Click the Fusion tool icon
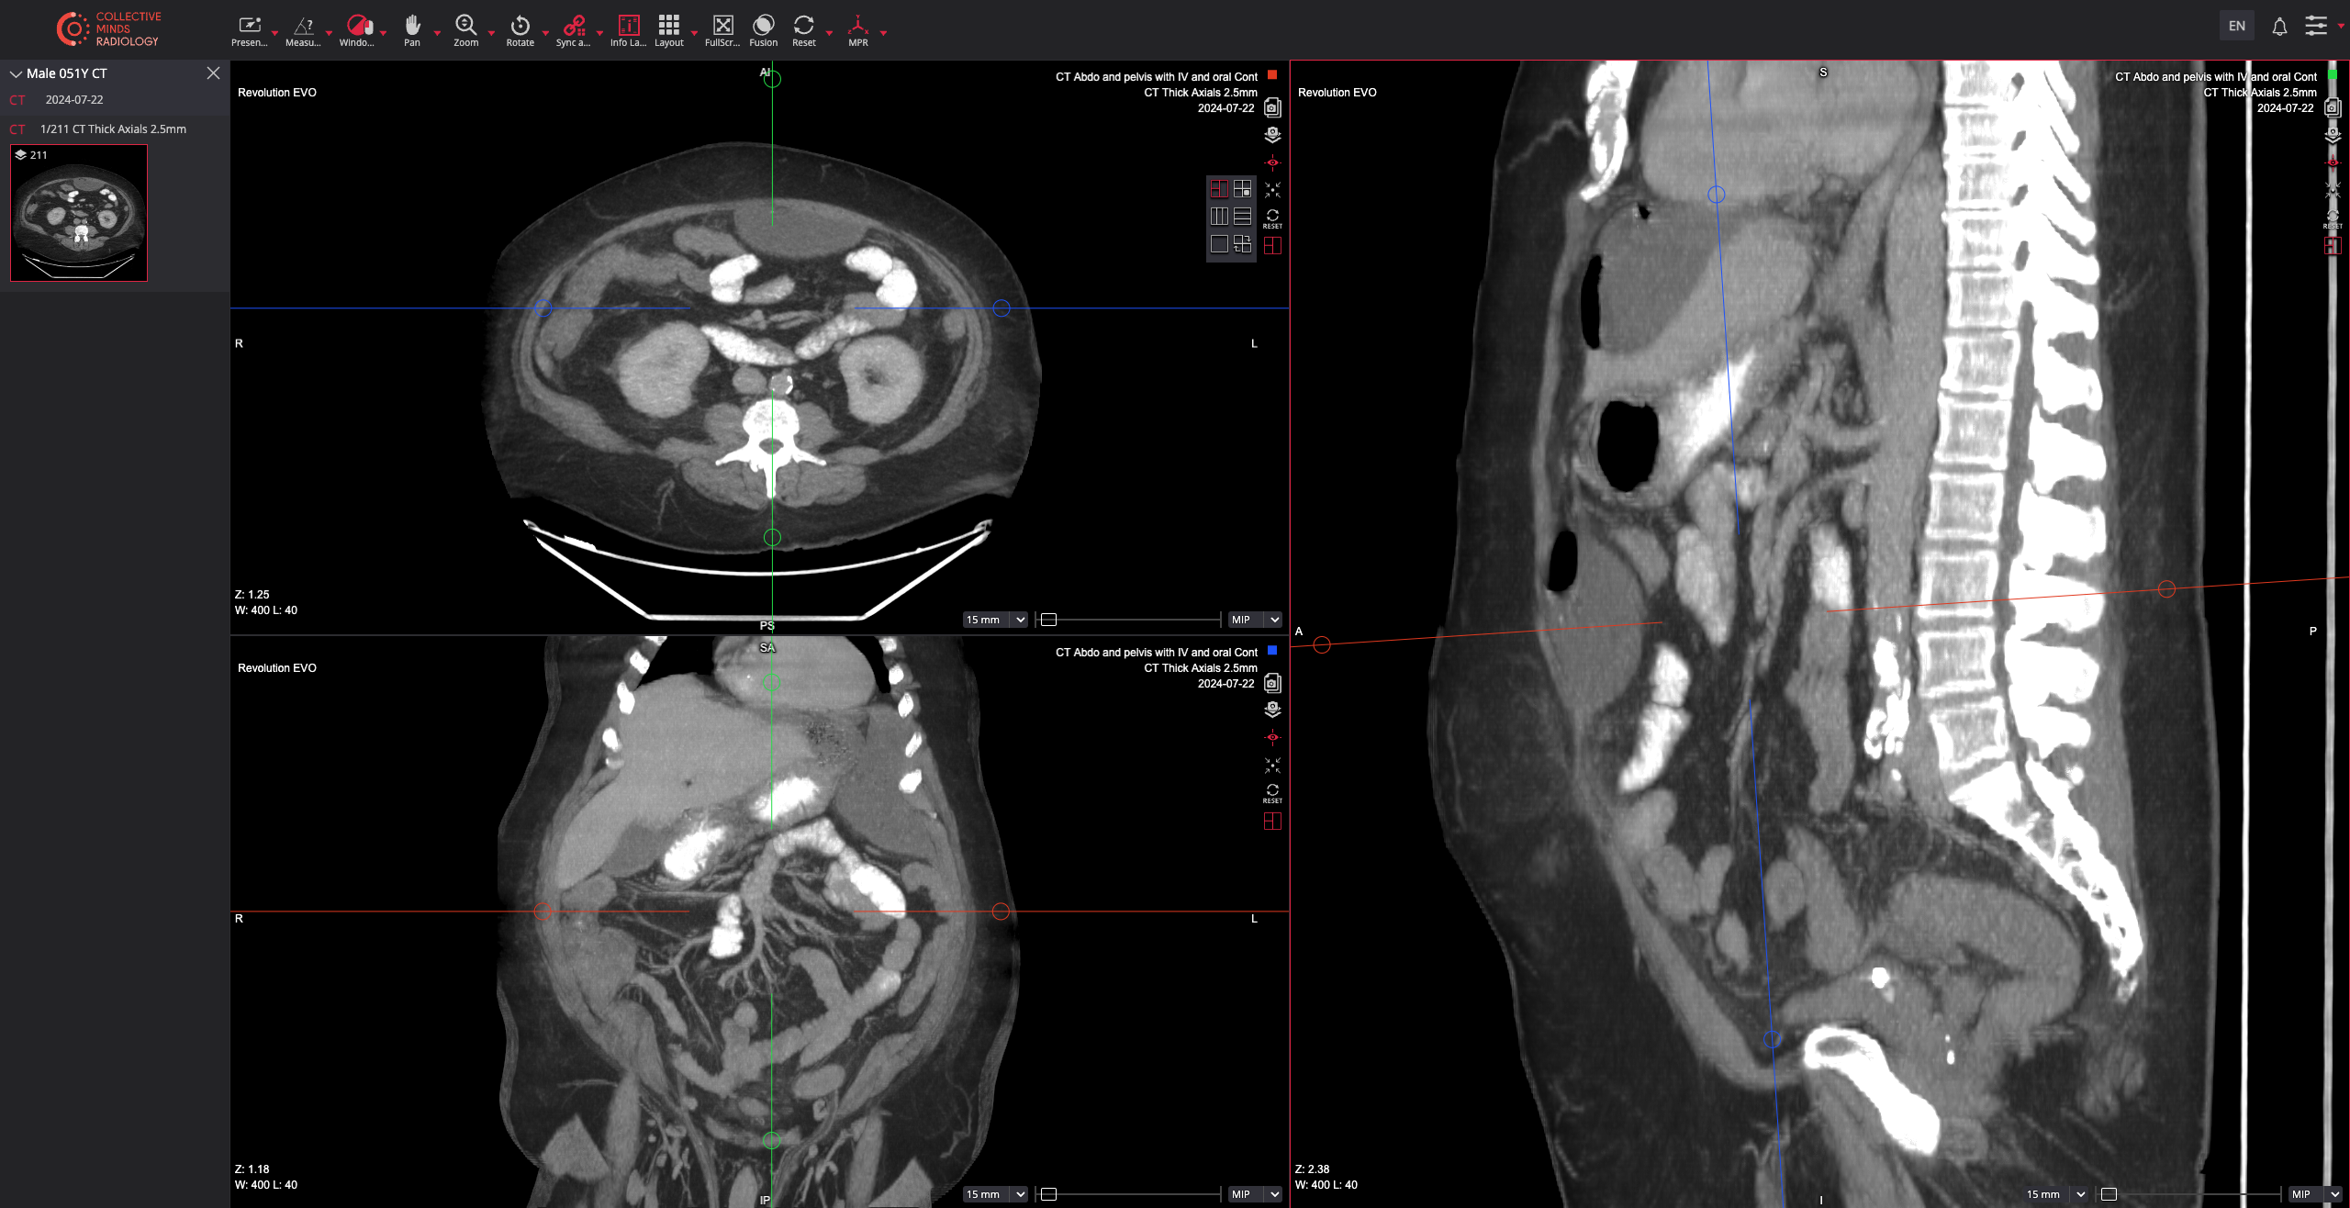 (763, 29)
